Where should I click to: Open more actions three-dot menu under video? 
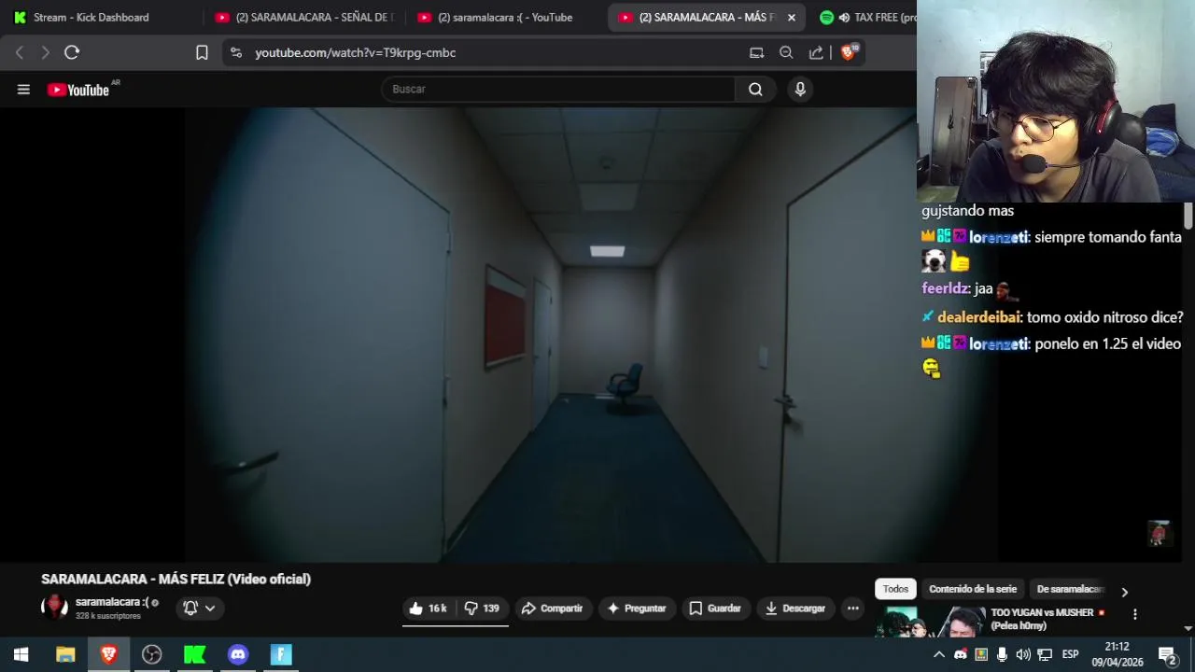[852, 609]
